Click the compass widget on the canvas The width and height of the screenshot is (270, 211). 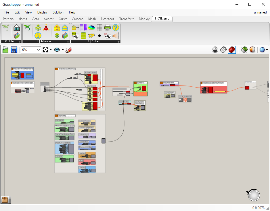[x=254, y=195]
